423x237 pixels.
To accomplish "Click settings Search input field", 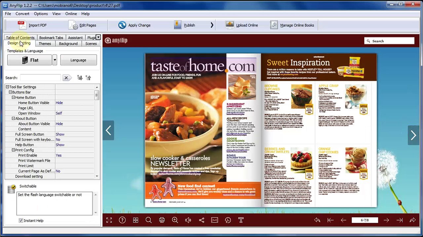I will 40,78.
